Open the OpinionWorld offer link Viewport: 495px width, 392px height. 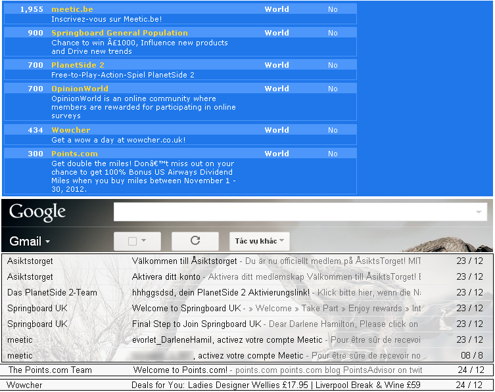tap(80, 89)
